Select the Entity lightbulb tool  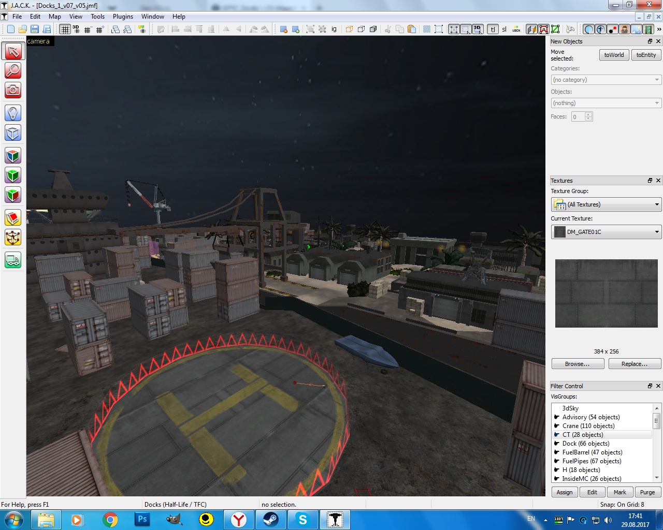(13, 113)
